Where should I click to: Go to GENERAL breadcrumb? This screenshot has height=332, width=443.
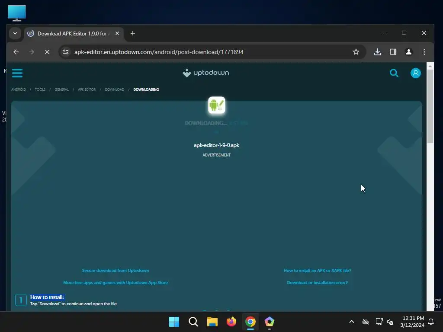click(x=61, y=89)
